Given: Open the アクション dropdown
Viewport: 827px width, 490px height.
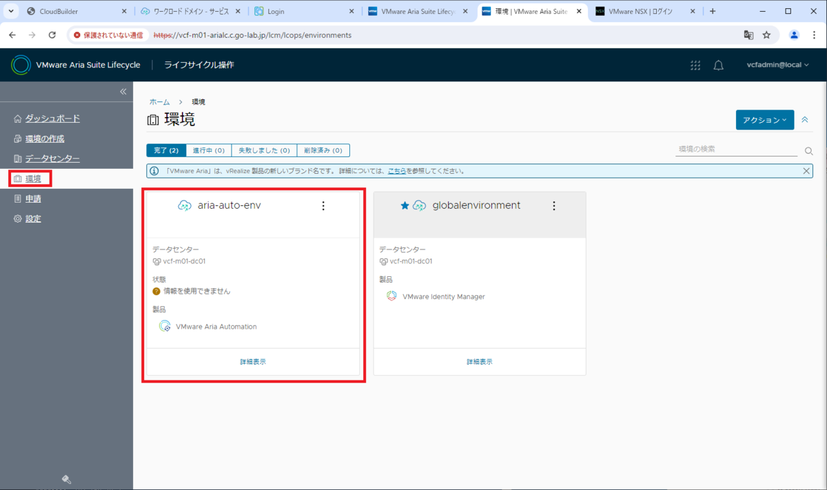Looking at the screenshot, I should 765,120.
